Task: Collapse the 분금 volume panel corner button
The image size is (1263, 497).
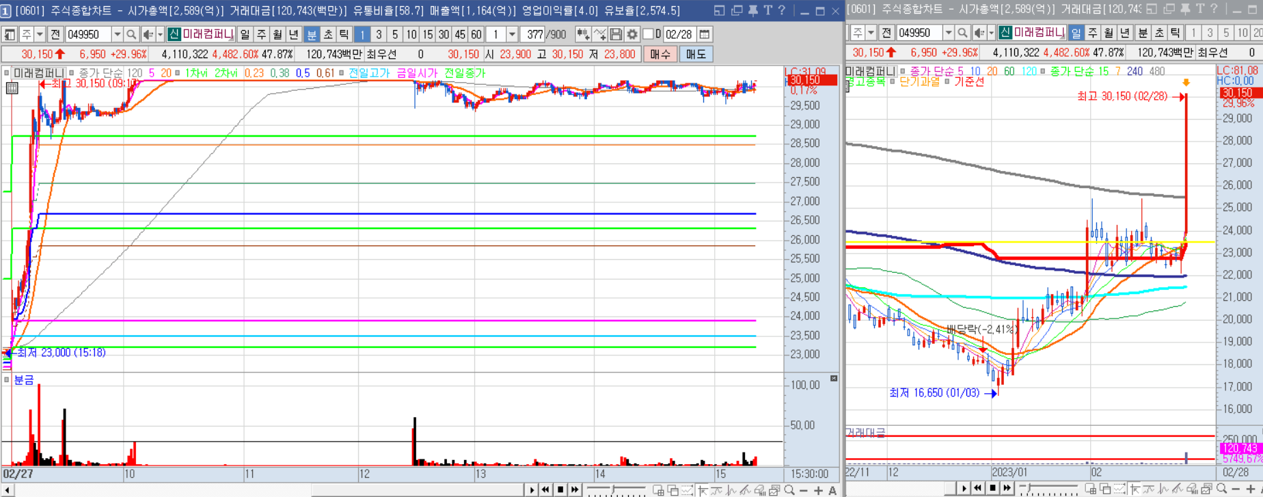Action: coord(834,378)
